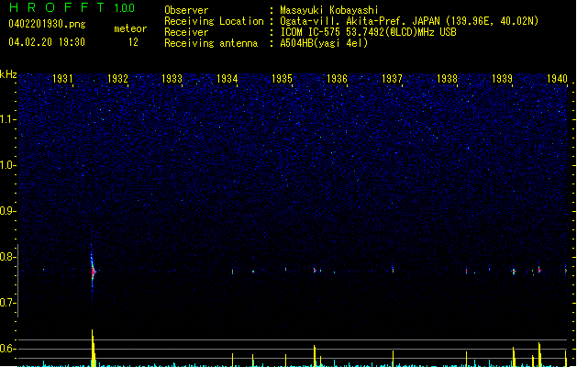Click the large meteor echo after 1931
Viewport: 577px width, 367px height.
(x=93, y=272)
